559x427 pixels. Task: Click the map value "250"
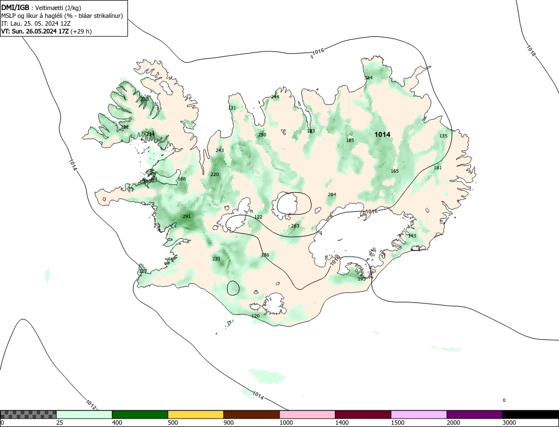click(x=262, y=135)
